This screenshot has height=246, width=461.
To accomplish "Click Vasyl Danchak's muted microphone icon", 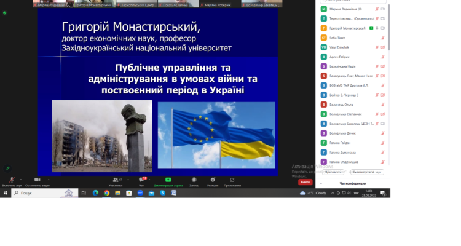I will [x=377, y=47].
